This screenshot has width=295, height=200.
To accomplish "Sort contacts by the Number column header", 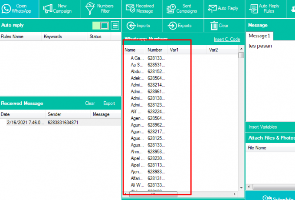I will coord(155,50).
